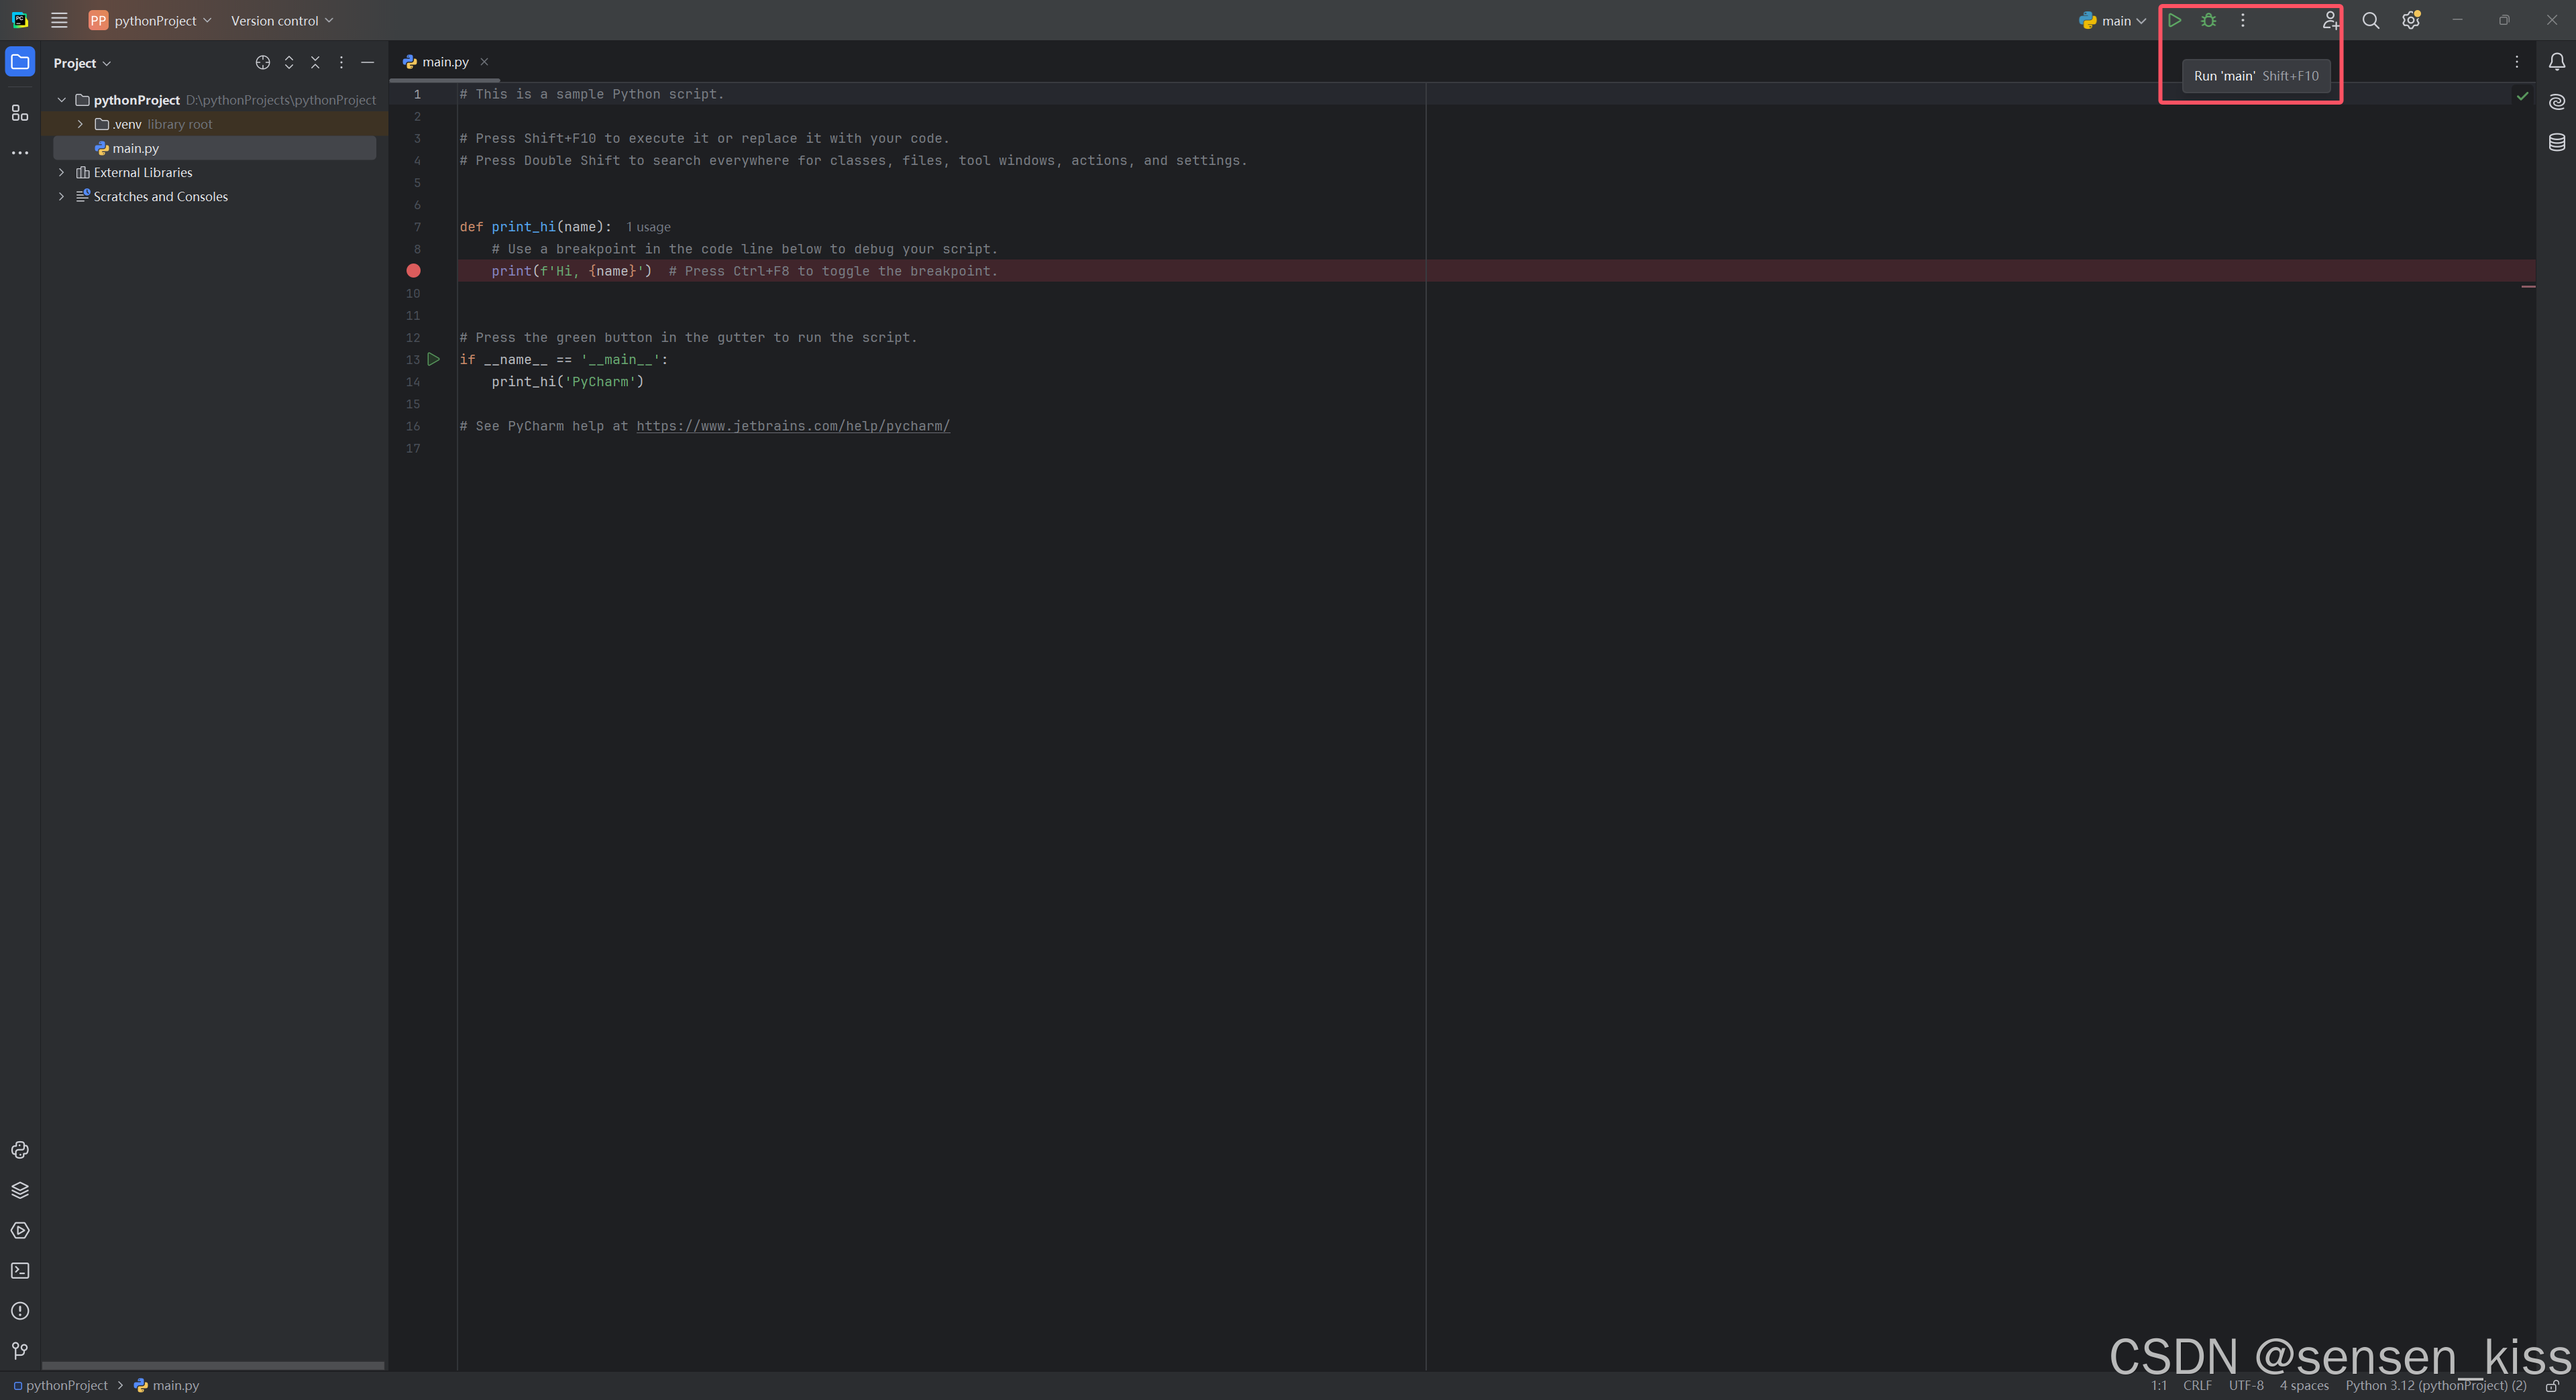The image size is (2576, 1400).
Task: Collapse the pythonProject root folder
Action: pyautogui.click(x=62, y=100)
